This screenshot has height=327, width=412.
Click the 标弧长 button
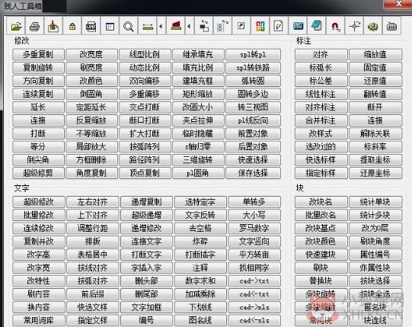tap(321, 68)
